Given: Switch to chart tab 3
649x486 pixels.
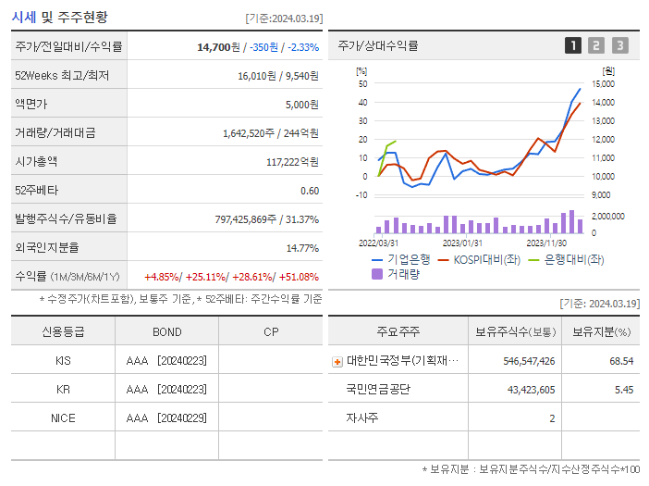Looking at the screenshot, I should pos(620,45).
